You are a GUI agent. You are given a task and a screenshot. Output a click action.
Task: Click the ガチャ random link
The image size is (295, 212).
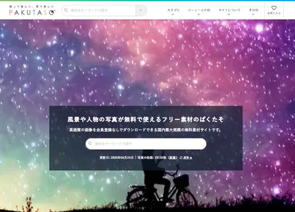(x=188, y=158)
